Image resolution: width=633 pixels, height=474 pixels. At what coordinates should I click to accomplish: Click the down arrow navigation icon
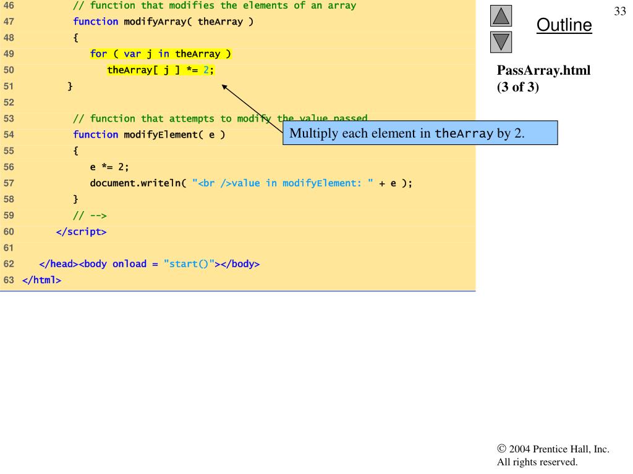(x=501, y=43)
